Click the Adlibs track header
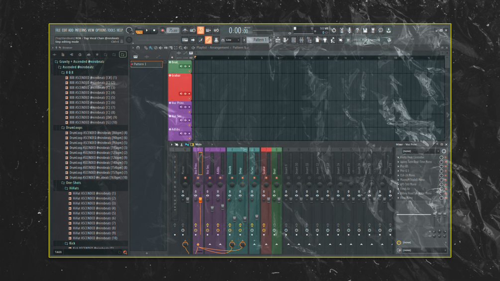The height and width of the screenshot is (281, 500). click(180, 134)
